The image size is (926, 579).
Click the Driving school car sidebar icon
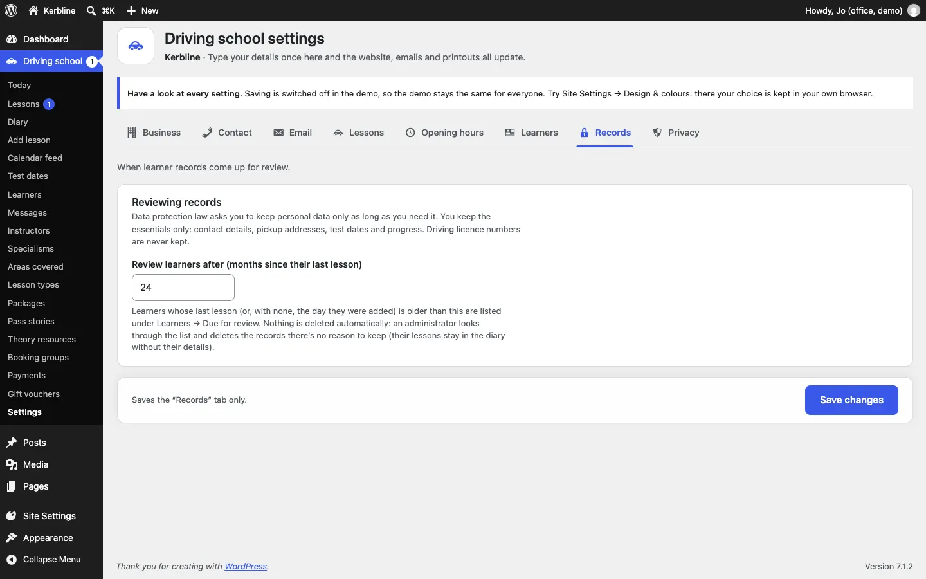(12, 61)
